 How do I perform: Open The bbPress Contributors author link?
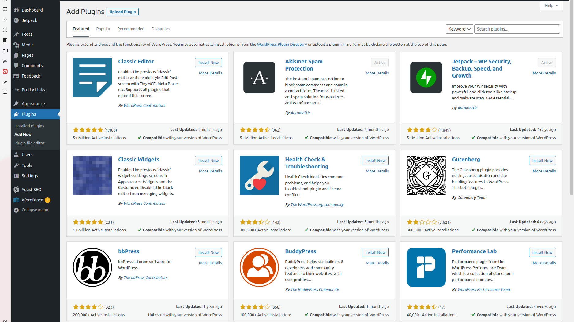[x=145, y=277]
